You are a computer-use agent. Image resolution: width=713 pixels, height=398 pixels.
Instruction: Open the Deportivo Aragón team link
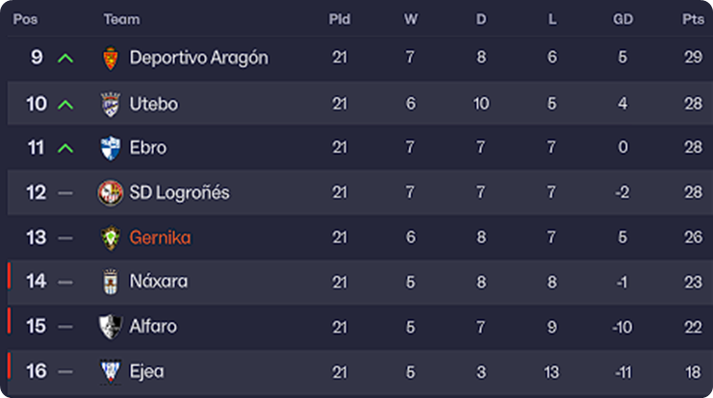(x=198, y=59)
